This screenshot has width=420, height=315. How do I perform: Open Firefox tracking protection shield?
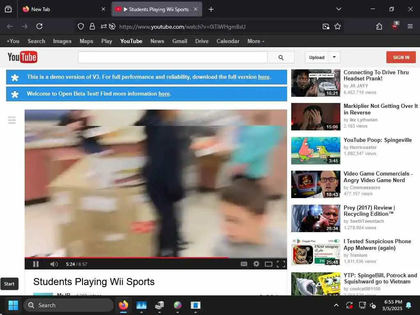tap(81, 26)
